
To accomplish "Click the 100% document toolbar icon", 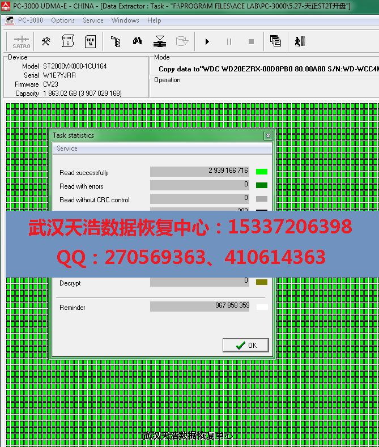I will [x=90, y=41].
